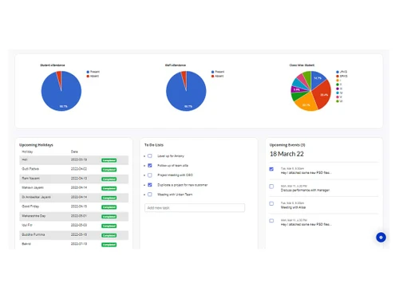The width and height of the screenshot is (399, 299).
Task: Click red Absent slice of Student Attendance pie
Action: click(x=59, y=76)
